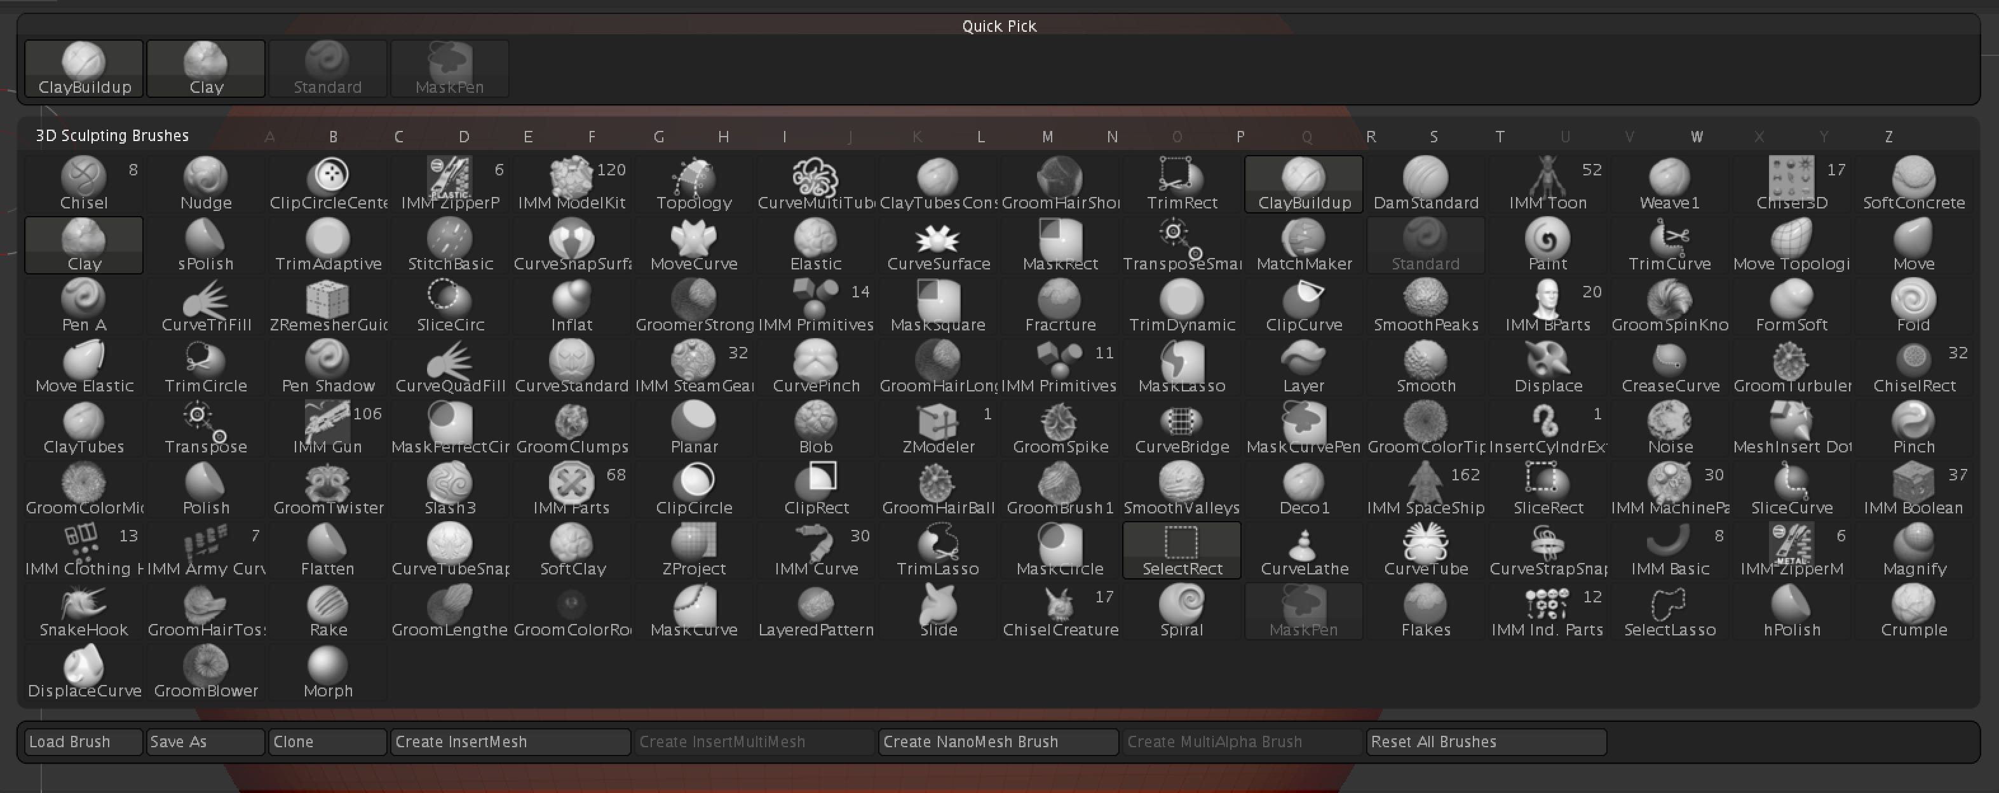Choose the ZProject brush
Viewport: 1999px width, 793px height.
click(694, 550)
